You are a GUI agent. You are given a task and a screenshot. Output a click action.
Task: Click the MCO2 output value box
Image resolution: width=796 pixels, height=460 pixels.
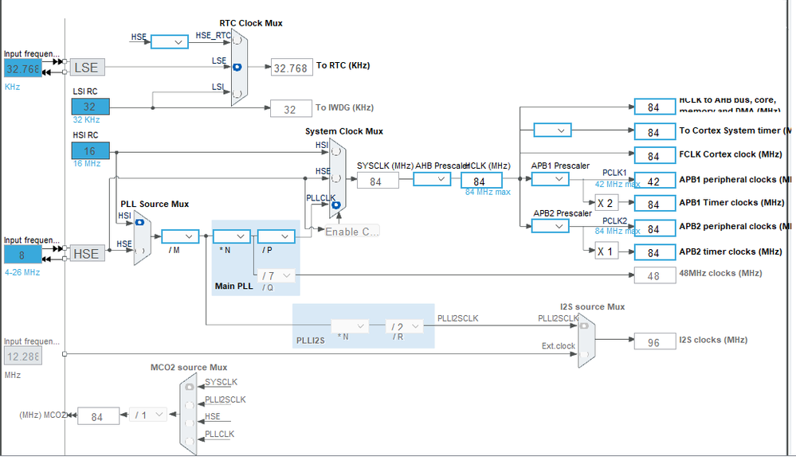[99, 416]
